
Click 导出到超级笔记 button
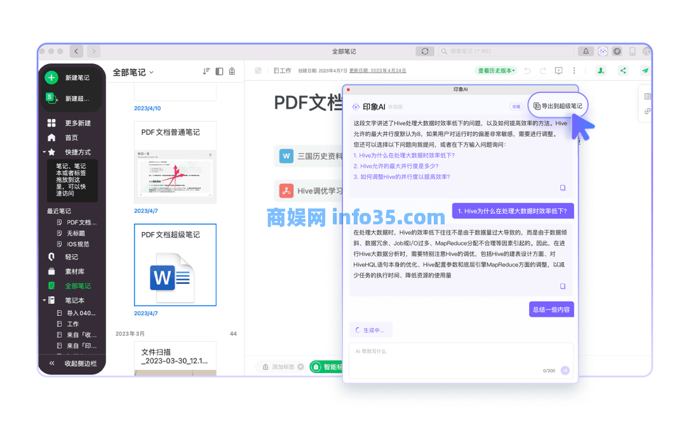(x=558, y=105)
